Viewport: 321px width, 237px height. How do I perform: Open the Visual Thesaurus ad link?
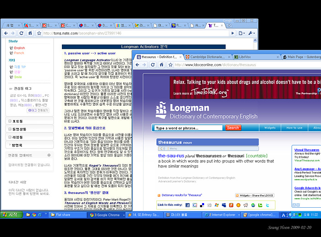point(307,150)
